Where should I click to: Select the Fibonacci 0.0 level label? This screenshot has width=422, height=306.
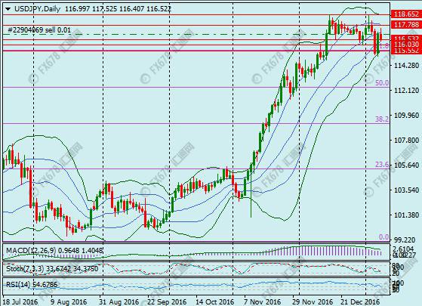pos(383,237)
